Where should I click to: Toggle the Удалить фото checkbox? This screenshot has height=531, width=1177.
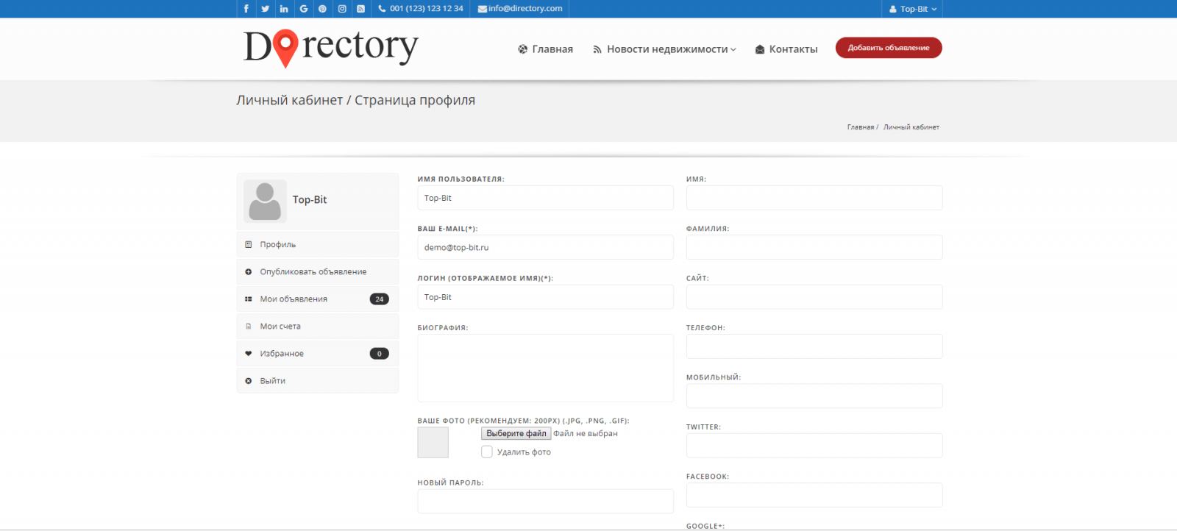pyautogui.click(x=487, y=452)
